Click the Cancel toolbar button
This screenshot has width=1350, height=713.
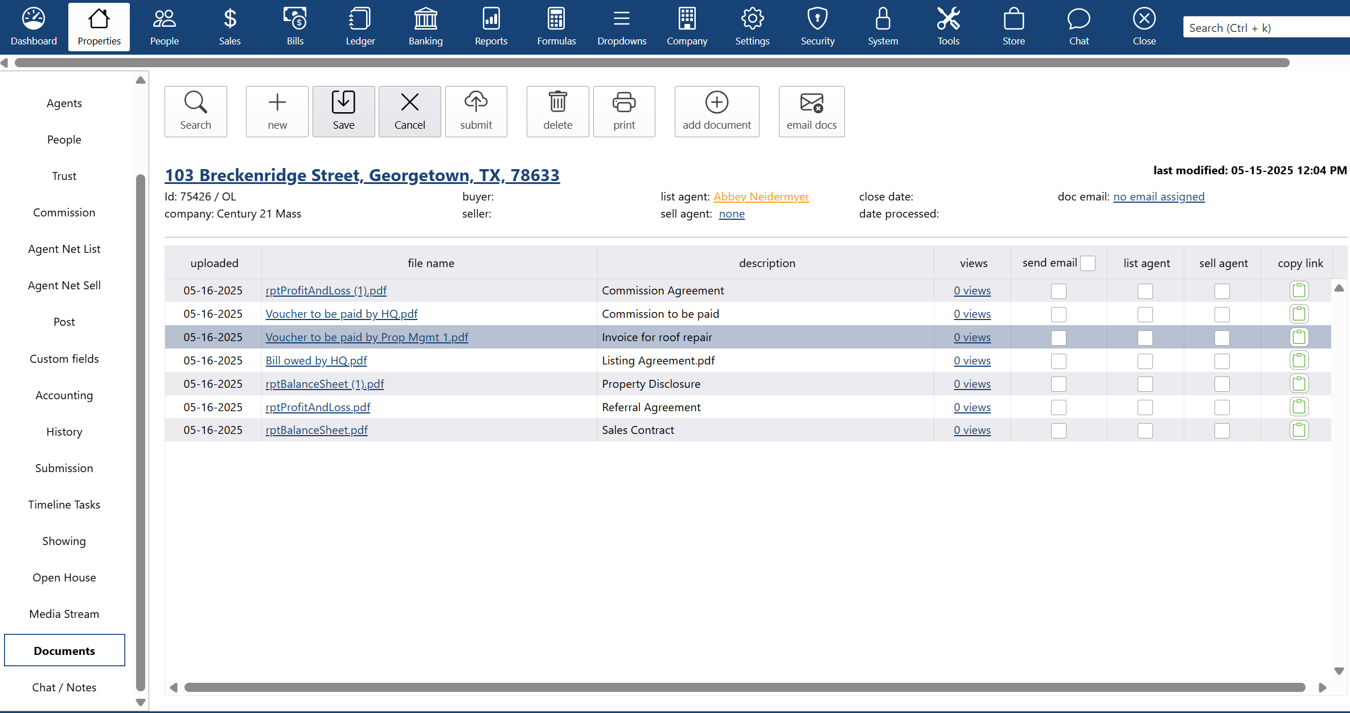[409, 112]
